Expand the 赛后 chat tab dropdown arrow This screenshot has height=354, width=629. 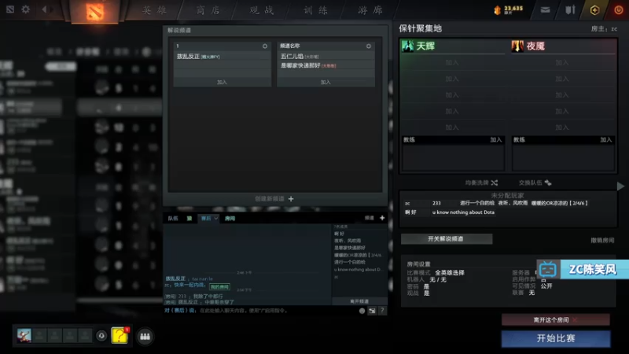pyautogui.click(x=215, y=218)
